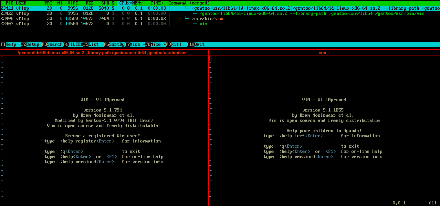Click ':help version9<Enter>' in right vim
This screenshot has width=440, height=206.
point(306,156)
